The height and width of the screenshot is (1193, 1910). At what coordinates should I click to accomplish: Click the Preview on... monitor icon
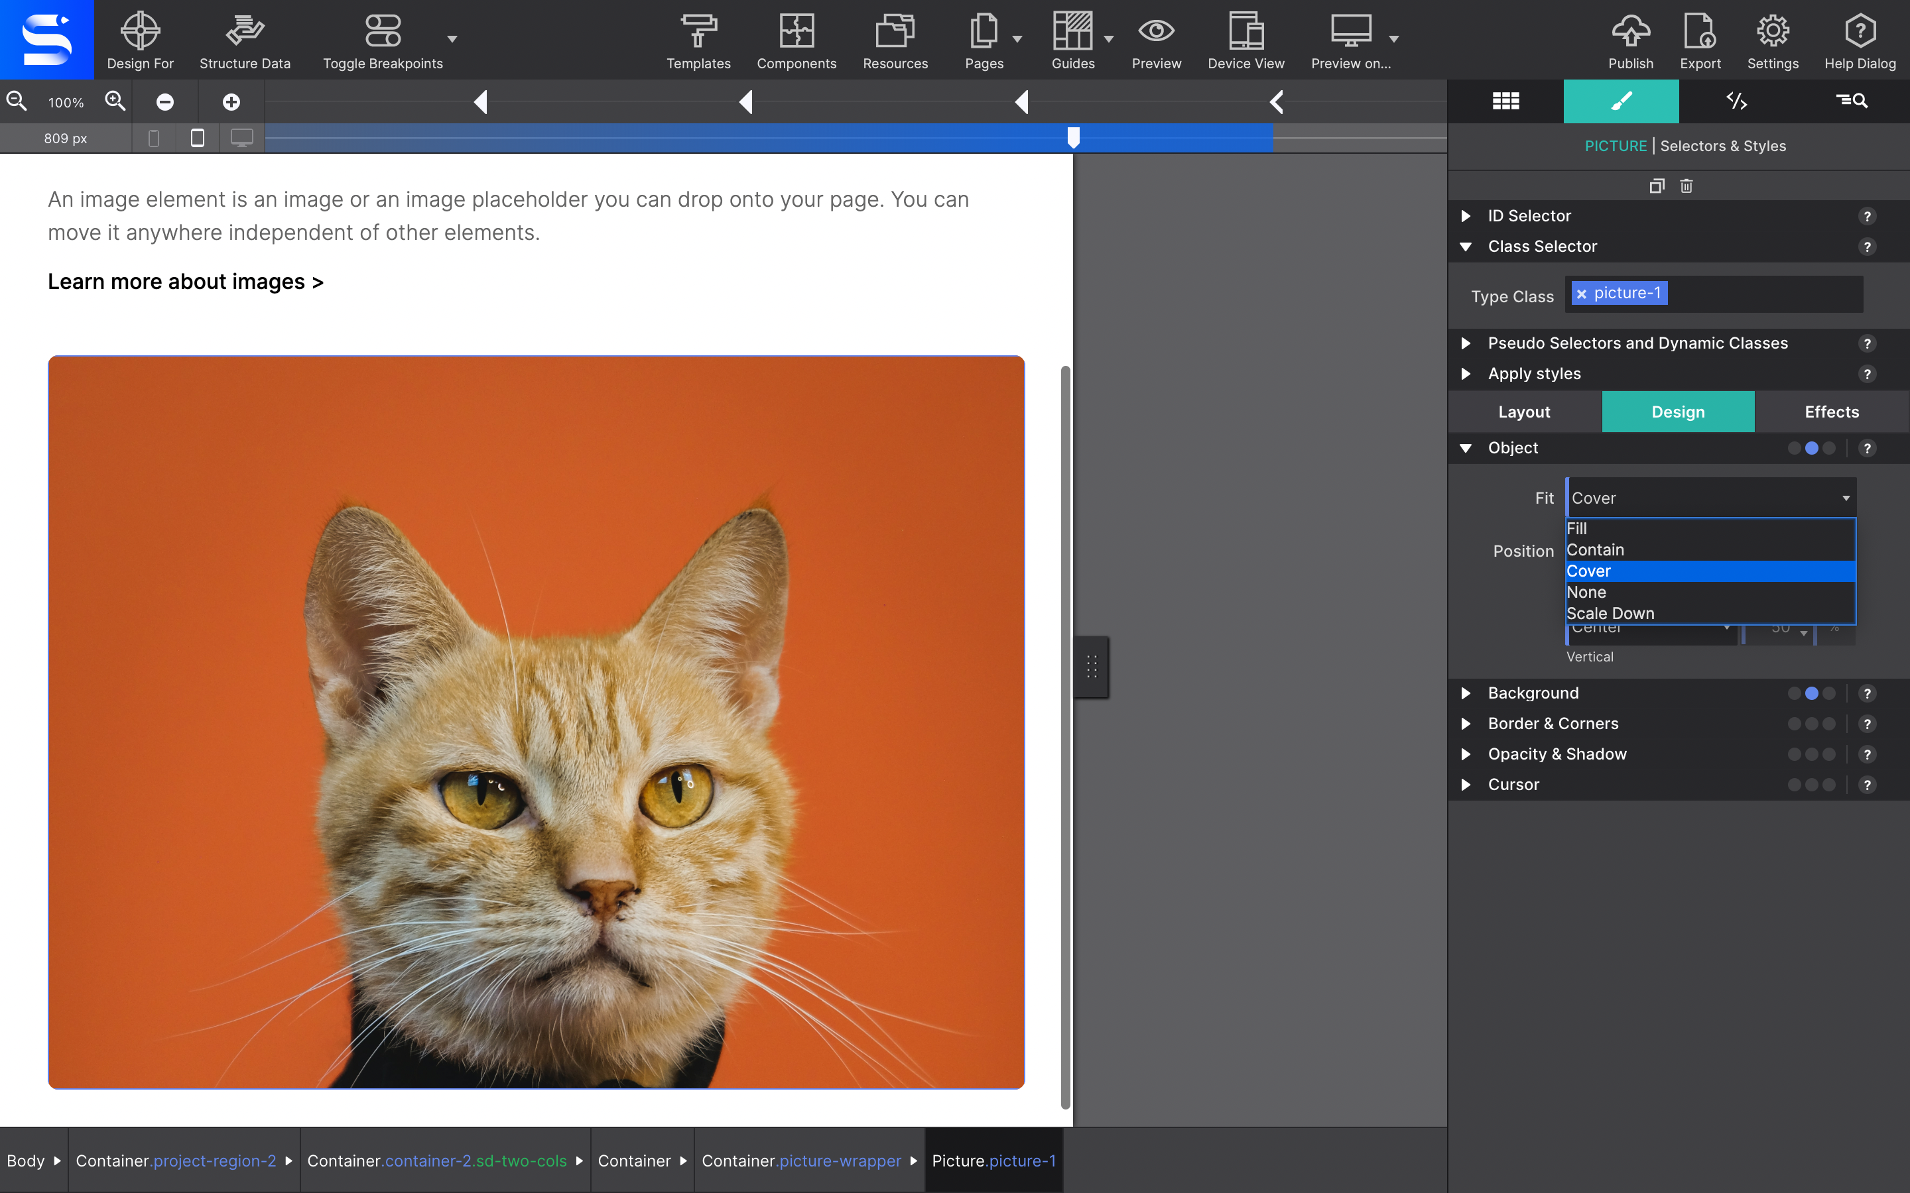pos(1350,32)
